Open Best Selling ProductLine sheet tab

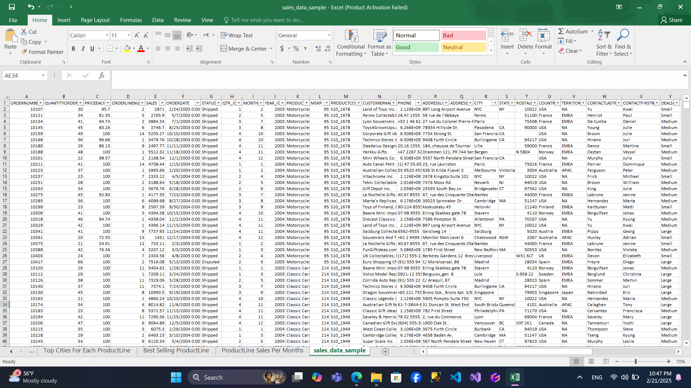point(176,351)
